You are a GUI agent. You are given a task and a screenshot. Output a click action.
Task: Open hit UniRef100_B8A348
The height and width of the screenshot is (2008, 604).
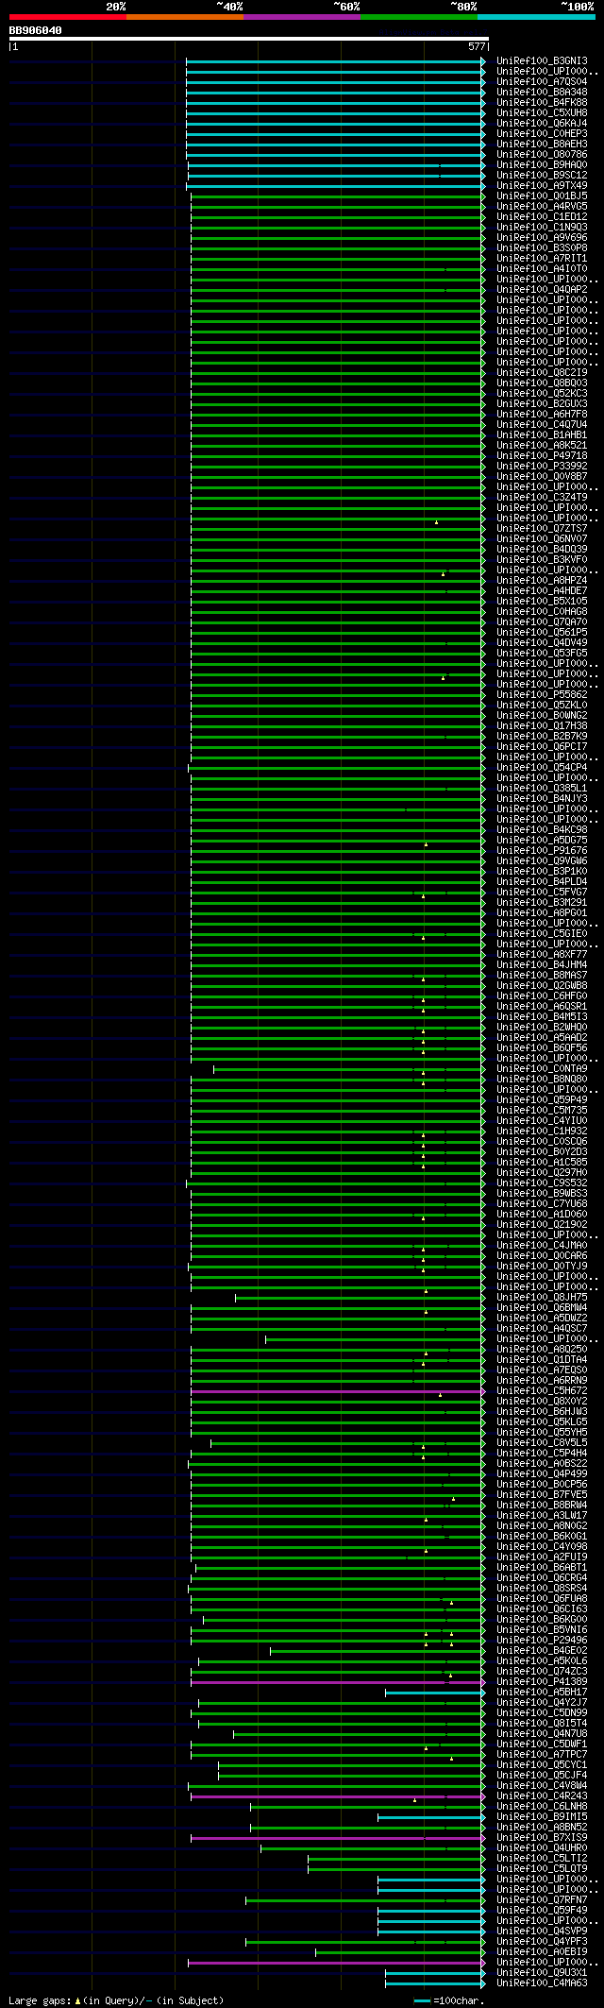tap(542, 92)
